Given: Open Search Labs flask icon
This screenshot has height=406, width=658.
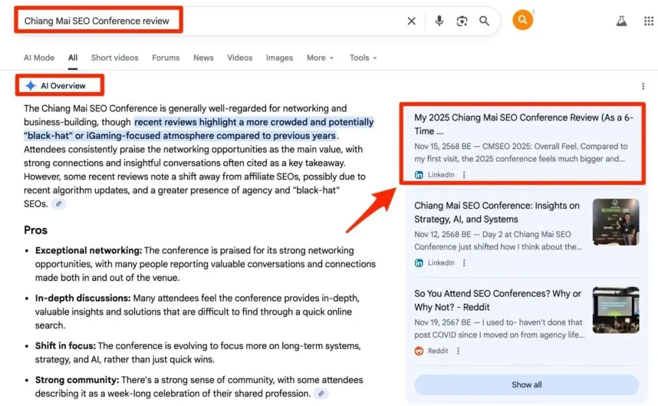Looking at the screenshot, I should coord(621,21).
